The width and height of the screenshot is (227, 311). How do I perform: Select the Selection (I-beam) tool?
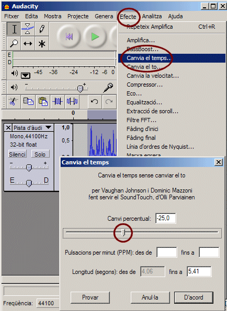click(14, 29)
